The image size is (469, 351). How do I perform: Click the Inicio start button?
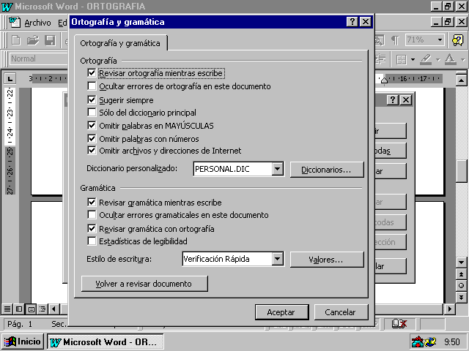pyautogui.click(x=23, y=341)
